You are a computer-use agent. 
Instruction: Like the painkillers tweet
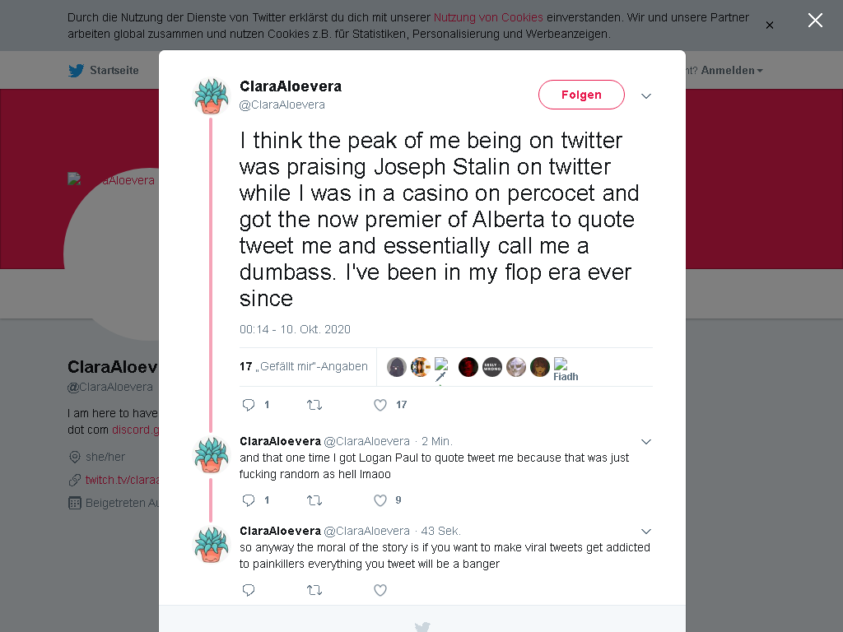[380, 590]
